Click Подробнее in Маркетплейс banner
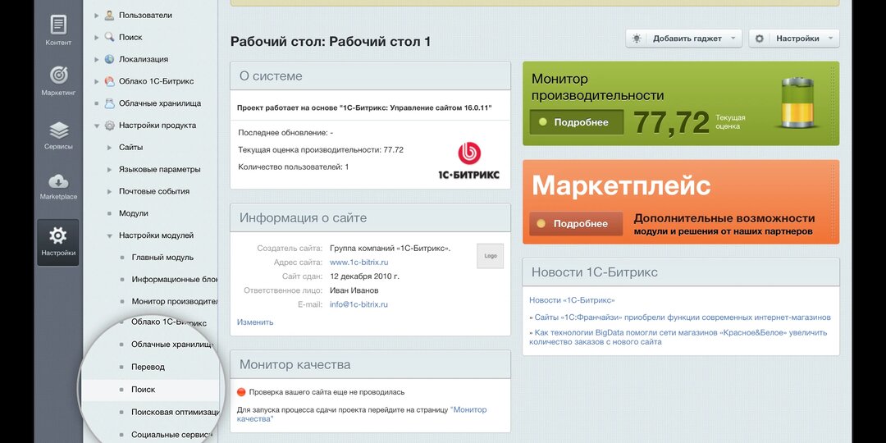This screenshot has width=886, height=443. [576, 224]
